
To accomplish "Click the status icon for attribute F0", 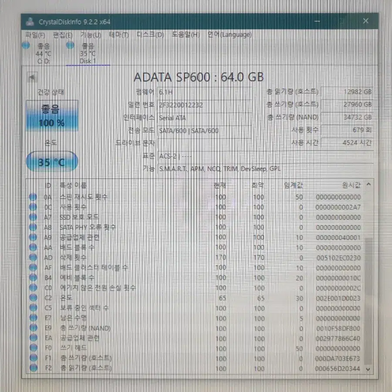I will click(33, 348).
